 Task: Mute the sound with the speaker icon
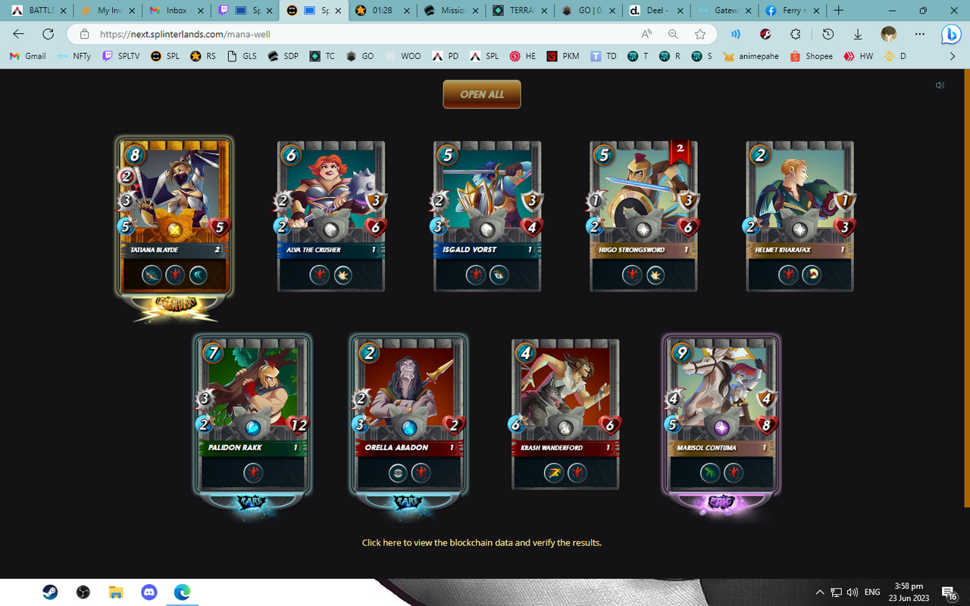point(940,85)
